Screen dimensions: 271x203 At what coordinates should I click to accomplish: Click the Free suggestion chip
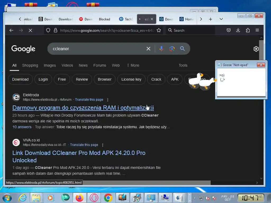[x=62, y=79]
